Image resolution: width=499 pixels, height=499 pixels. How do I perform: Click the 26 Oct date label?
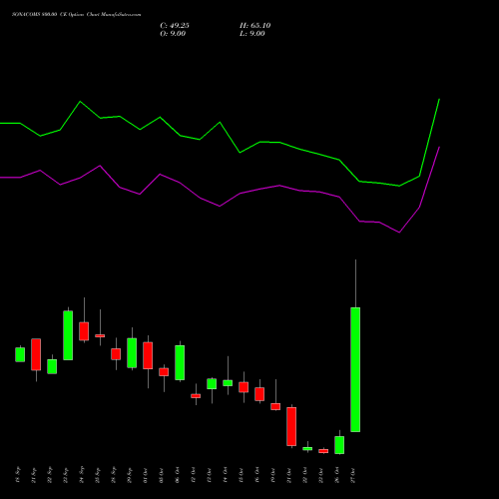[336, 475]
